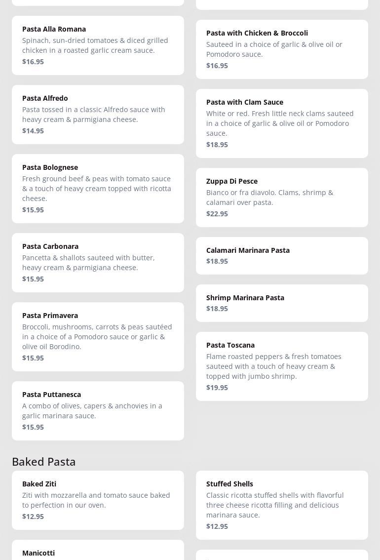This screenshot has width=380, height=560.
Task: Open the Manicotti item title
Action: point(38,553)
